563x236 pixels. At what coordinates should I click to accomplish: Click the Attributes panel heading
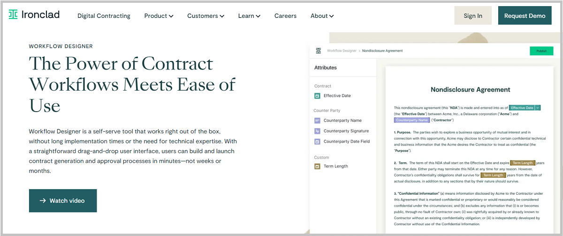326,68
